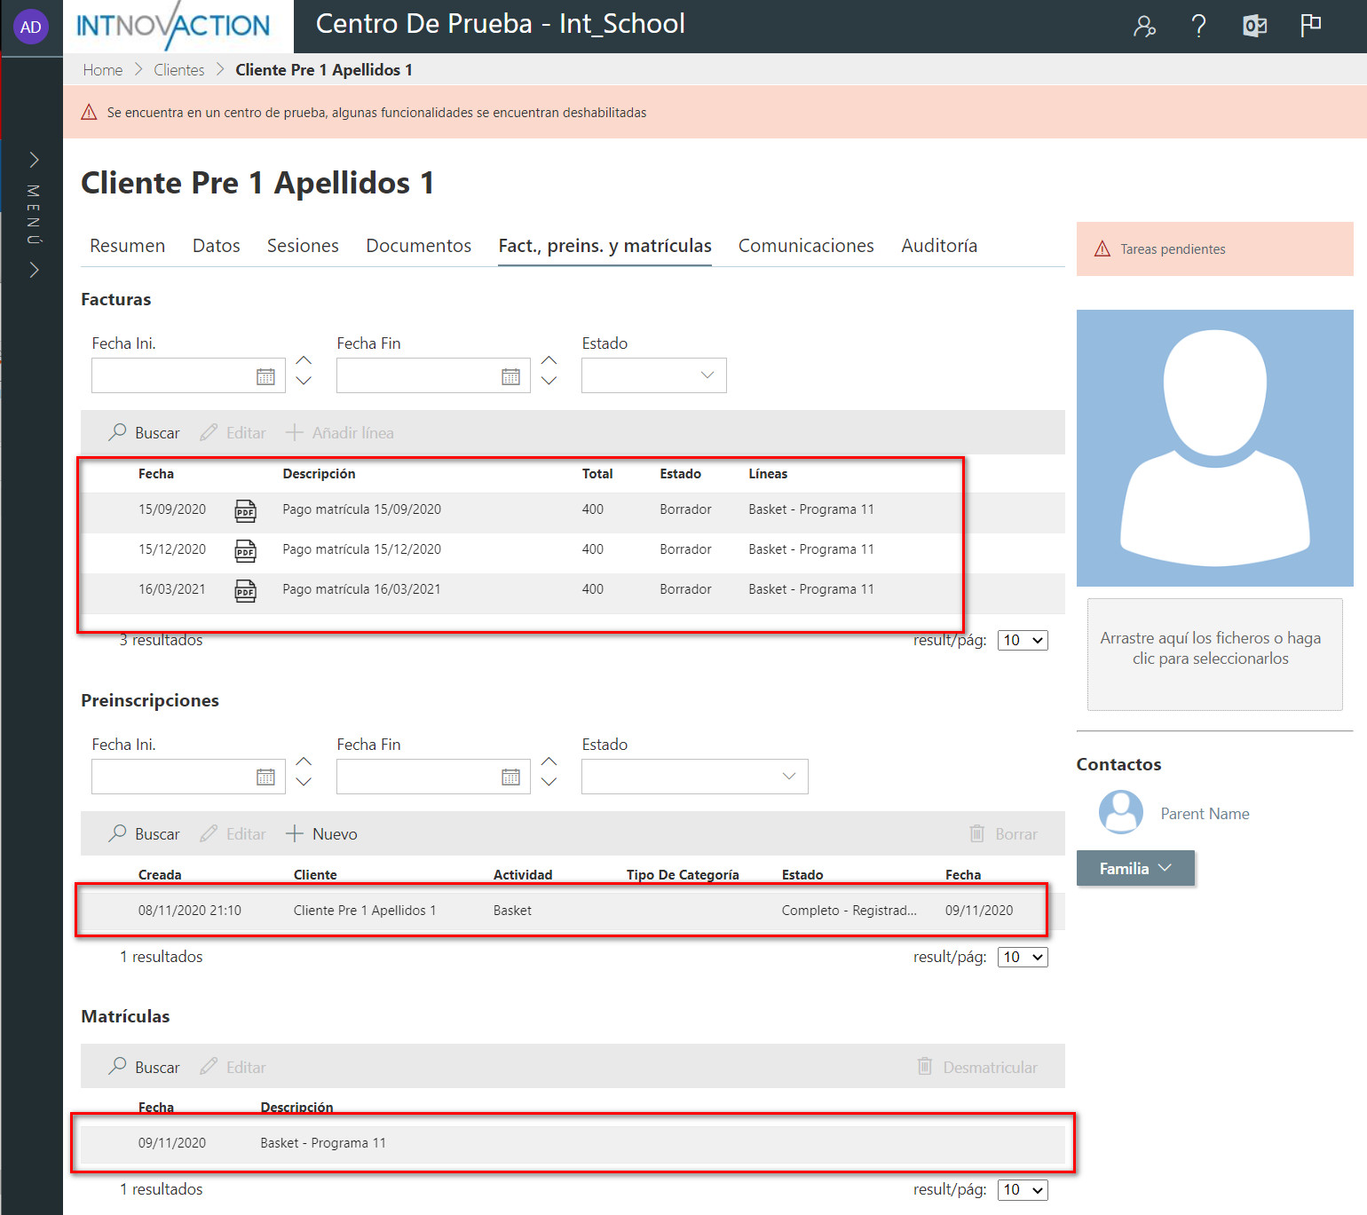The width and height of the screenshot is (1367, 1215).
Task: Open the Fact., preins. y matrículas tab
Action: [604, 246]
